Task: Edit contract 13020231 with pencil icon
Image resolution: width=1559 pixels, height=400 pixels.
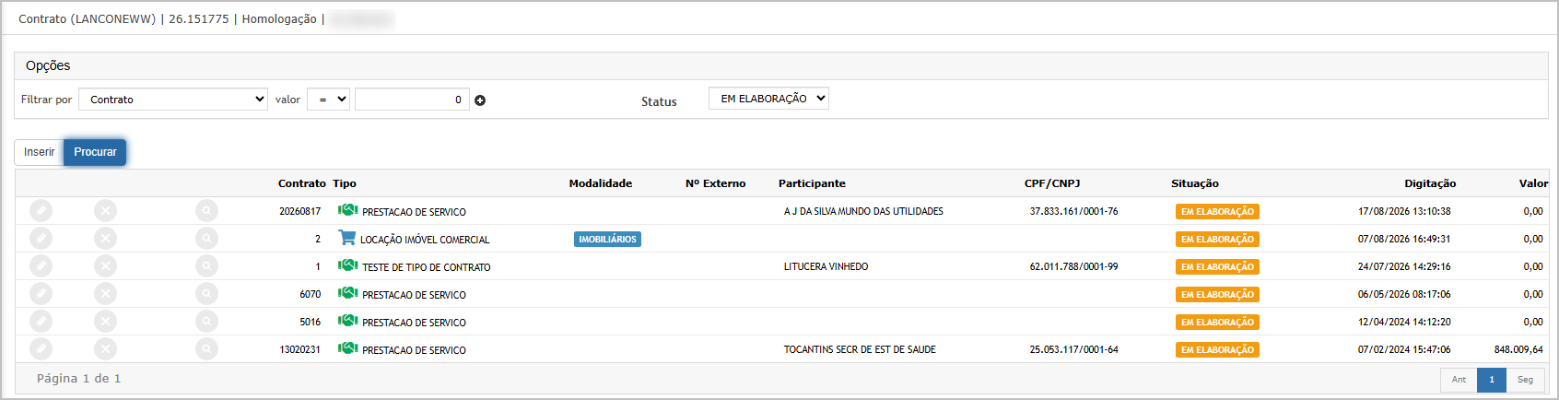Action: point(41,349)
